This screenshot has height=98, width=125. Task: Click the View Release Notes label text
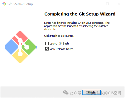pyautogui.click(x=61, y=49)
